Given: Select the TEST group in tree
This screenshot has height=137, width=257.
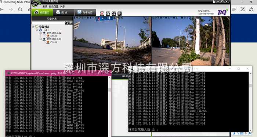Looking at the screenshot, I should coord(46,30).
